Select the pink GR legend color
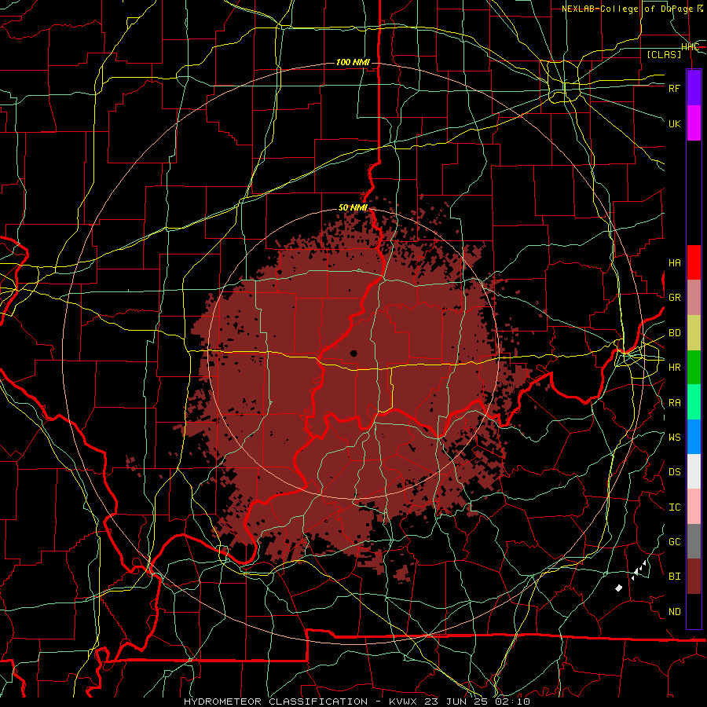707x707 pixels. tap(694, 298)
